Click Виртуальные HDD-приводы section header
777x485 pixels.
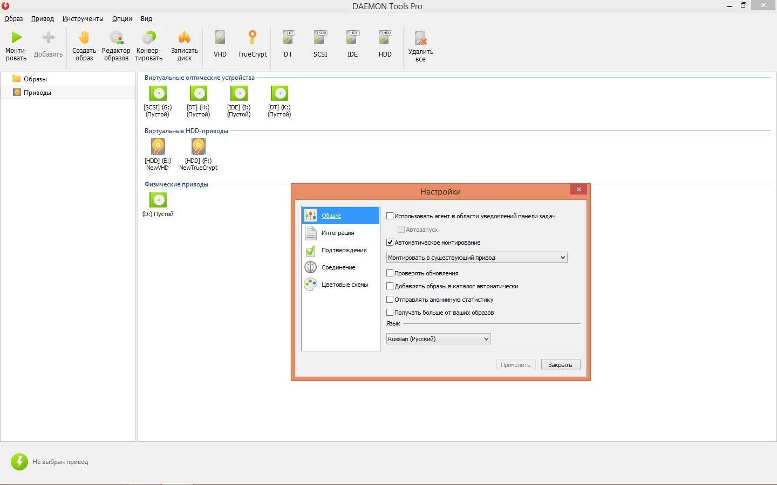186,131
